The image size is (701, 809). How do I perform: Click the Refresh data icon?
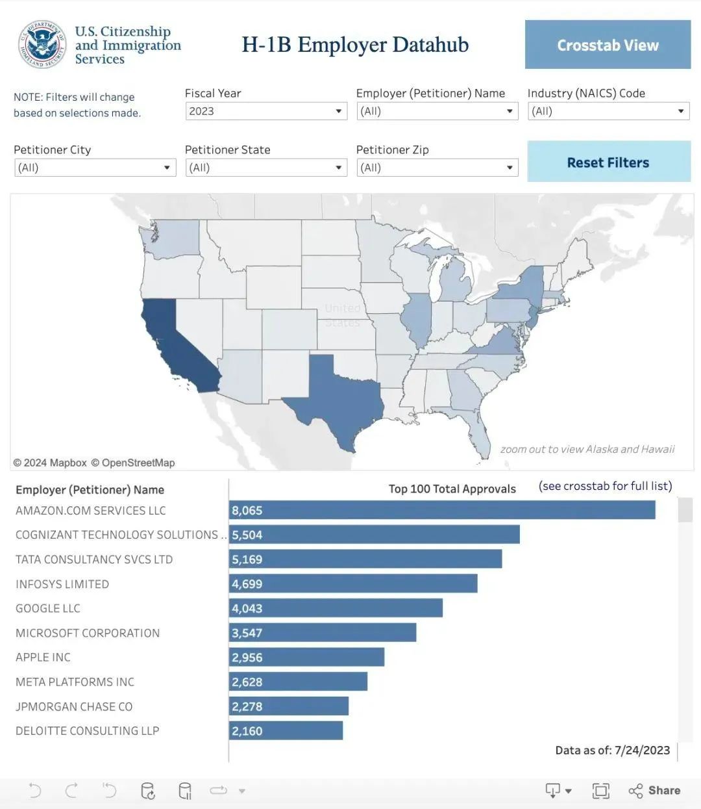click(147, 790)
